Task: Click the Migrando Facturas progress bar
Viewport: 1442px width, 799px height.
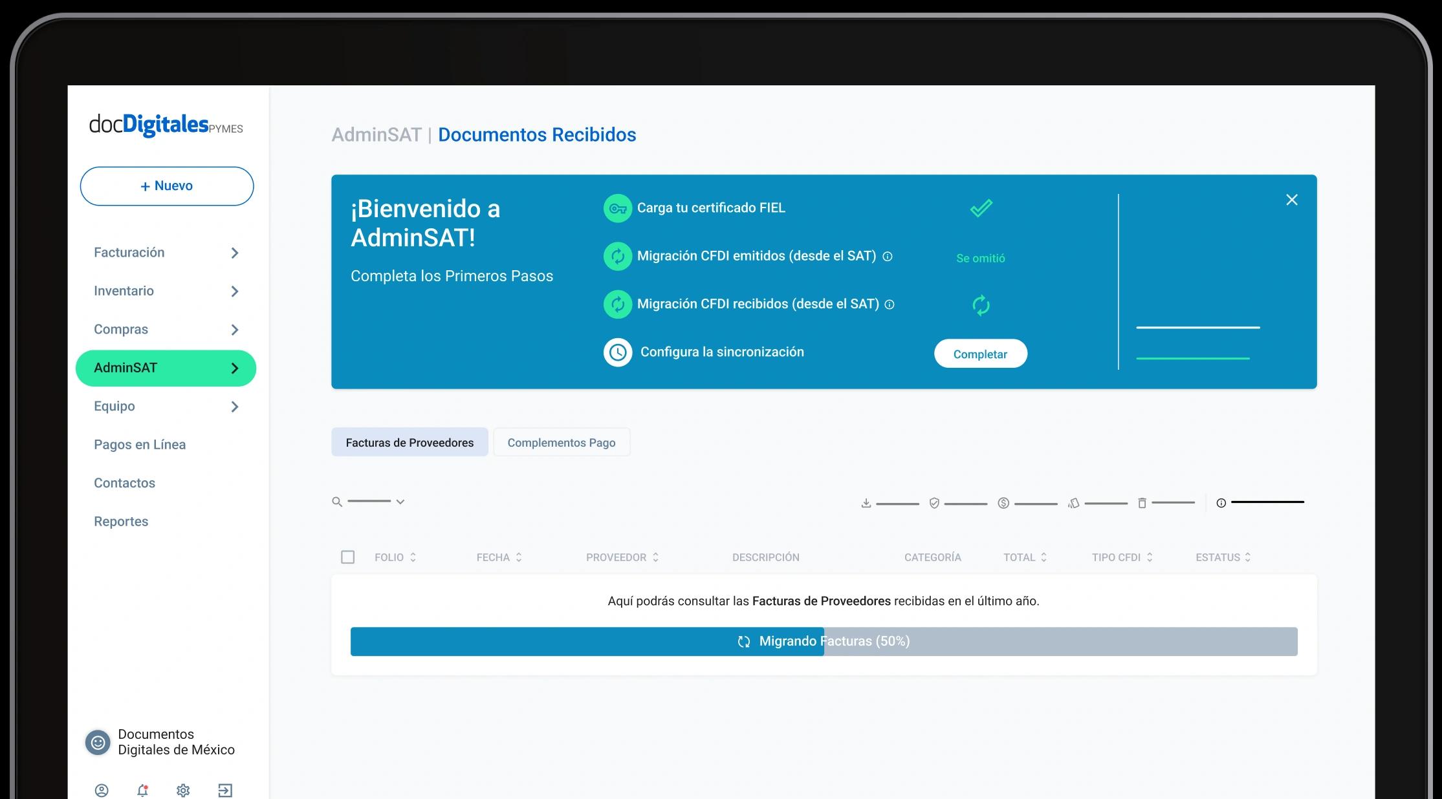Action: click(824, 641)
